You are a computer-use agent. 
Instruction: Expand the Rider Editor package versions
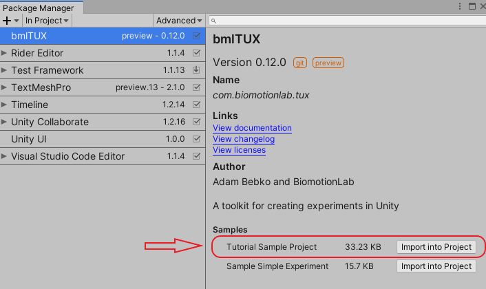pyautogui.click(x=3, y=53)
